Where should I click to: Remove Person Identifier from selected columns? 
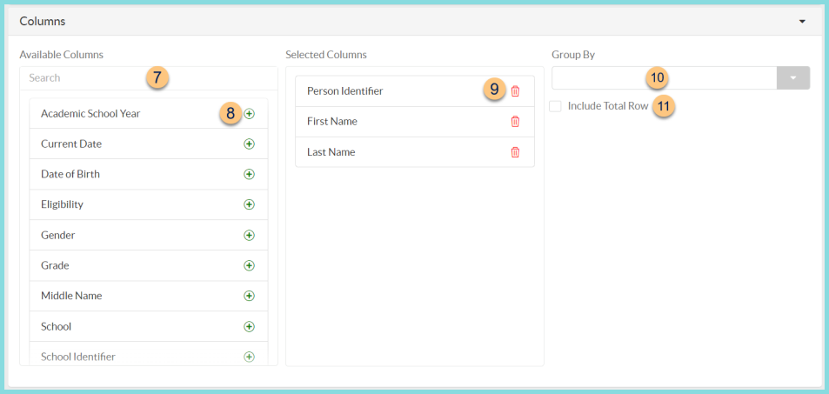[515, 91]
